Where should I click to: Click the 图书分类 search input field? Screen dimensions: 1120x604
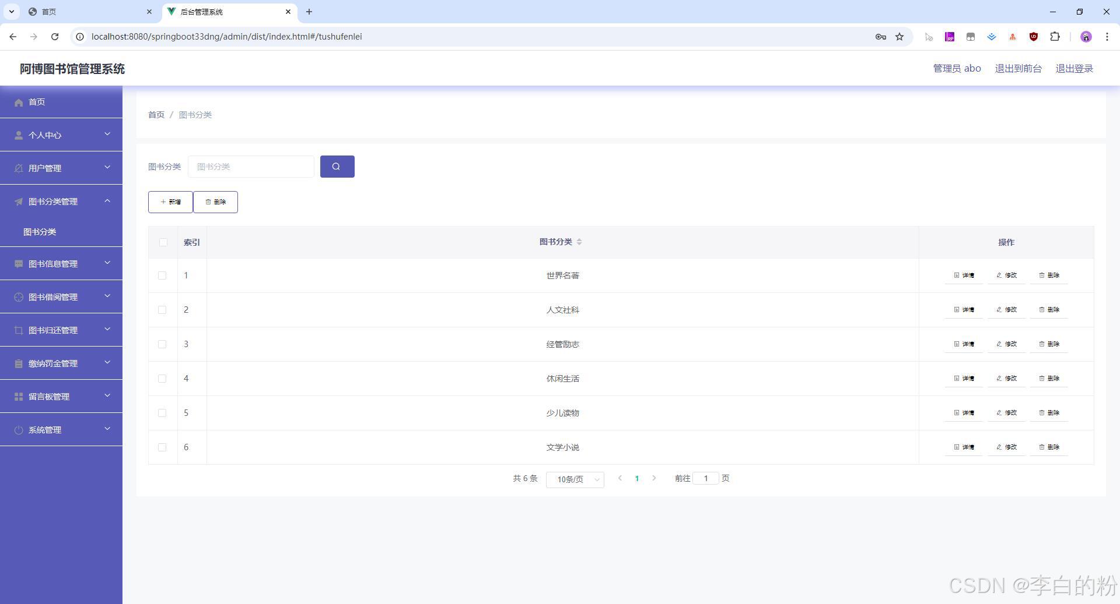click(x=251, y=167)
